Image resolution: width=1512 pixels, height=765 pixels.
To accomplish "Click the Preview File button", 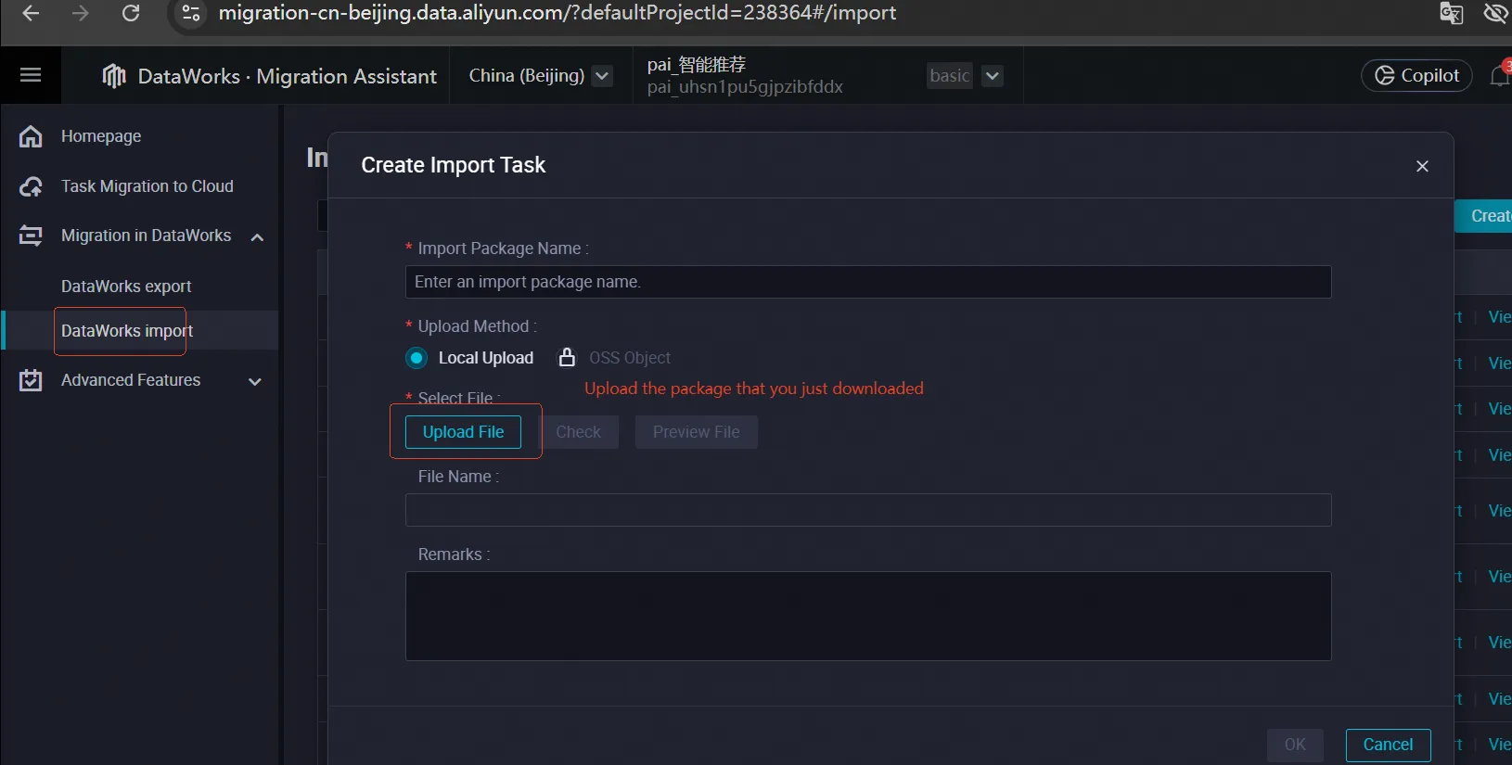I will 697,432.
